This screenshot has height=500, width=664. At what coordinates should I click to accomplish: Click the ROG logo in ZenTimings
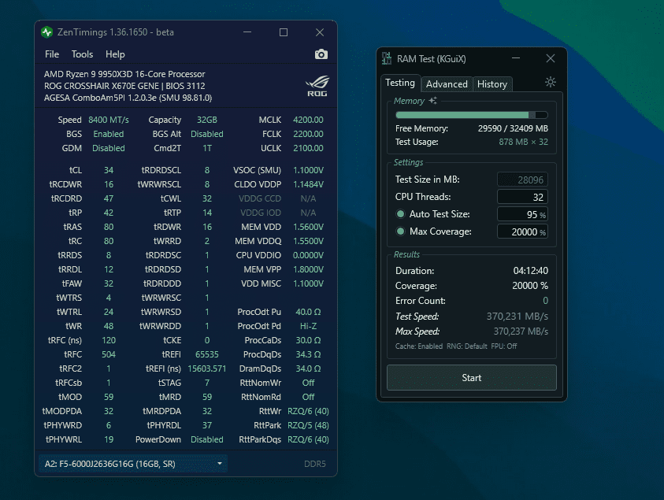(317, 86)
